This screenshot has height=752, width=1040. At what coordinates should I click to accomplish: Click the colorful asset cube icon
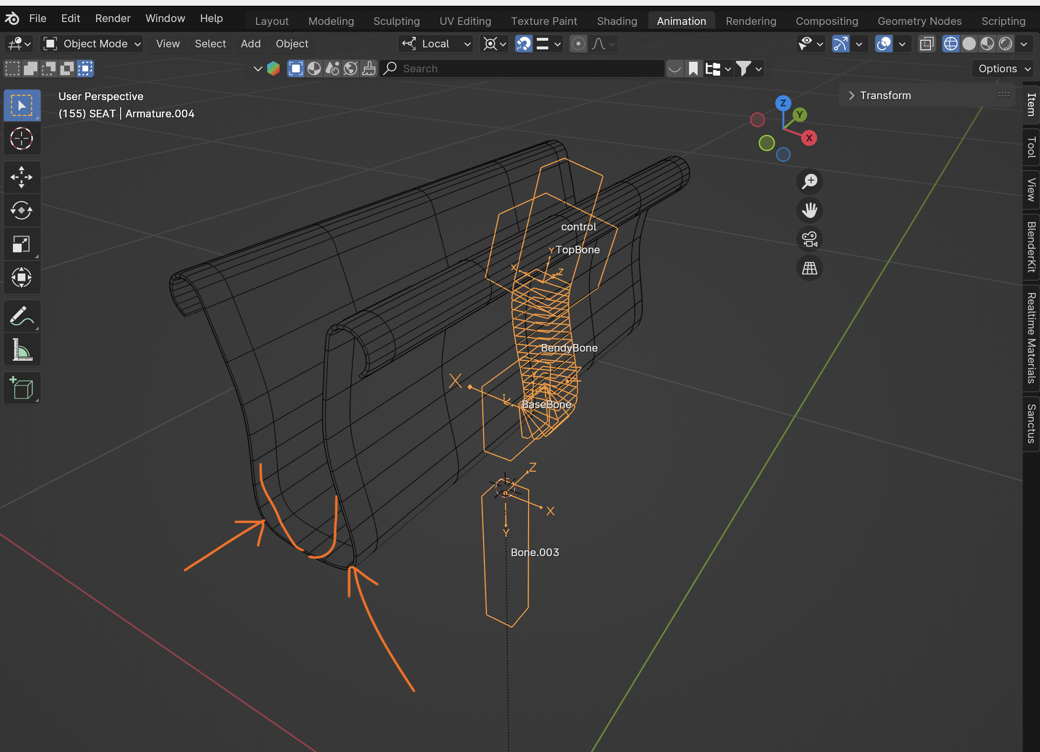tap(273, 68)
